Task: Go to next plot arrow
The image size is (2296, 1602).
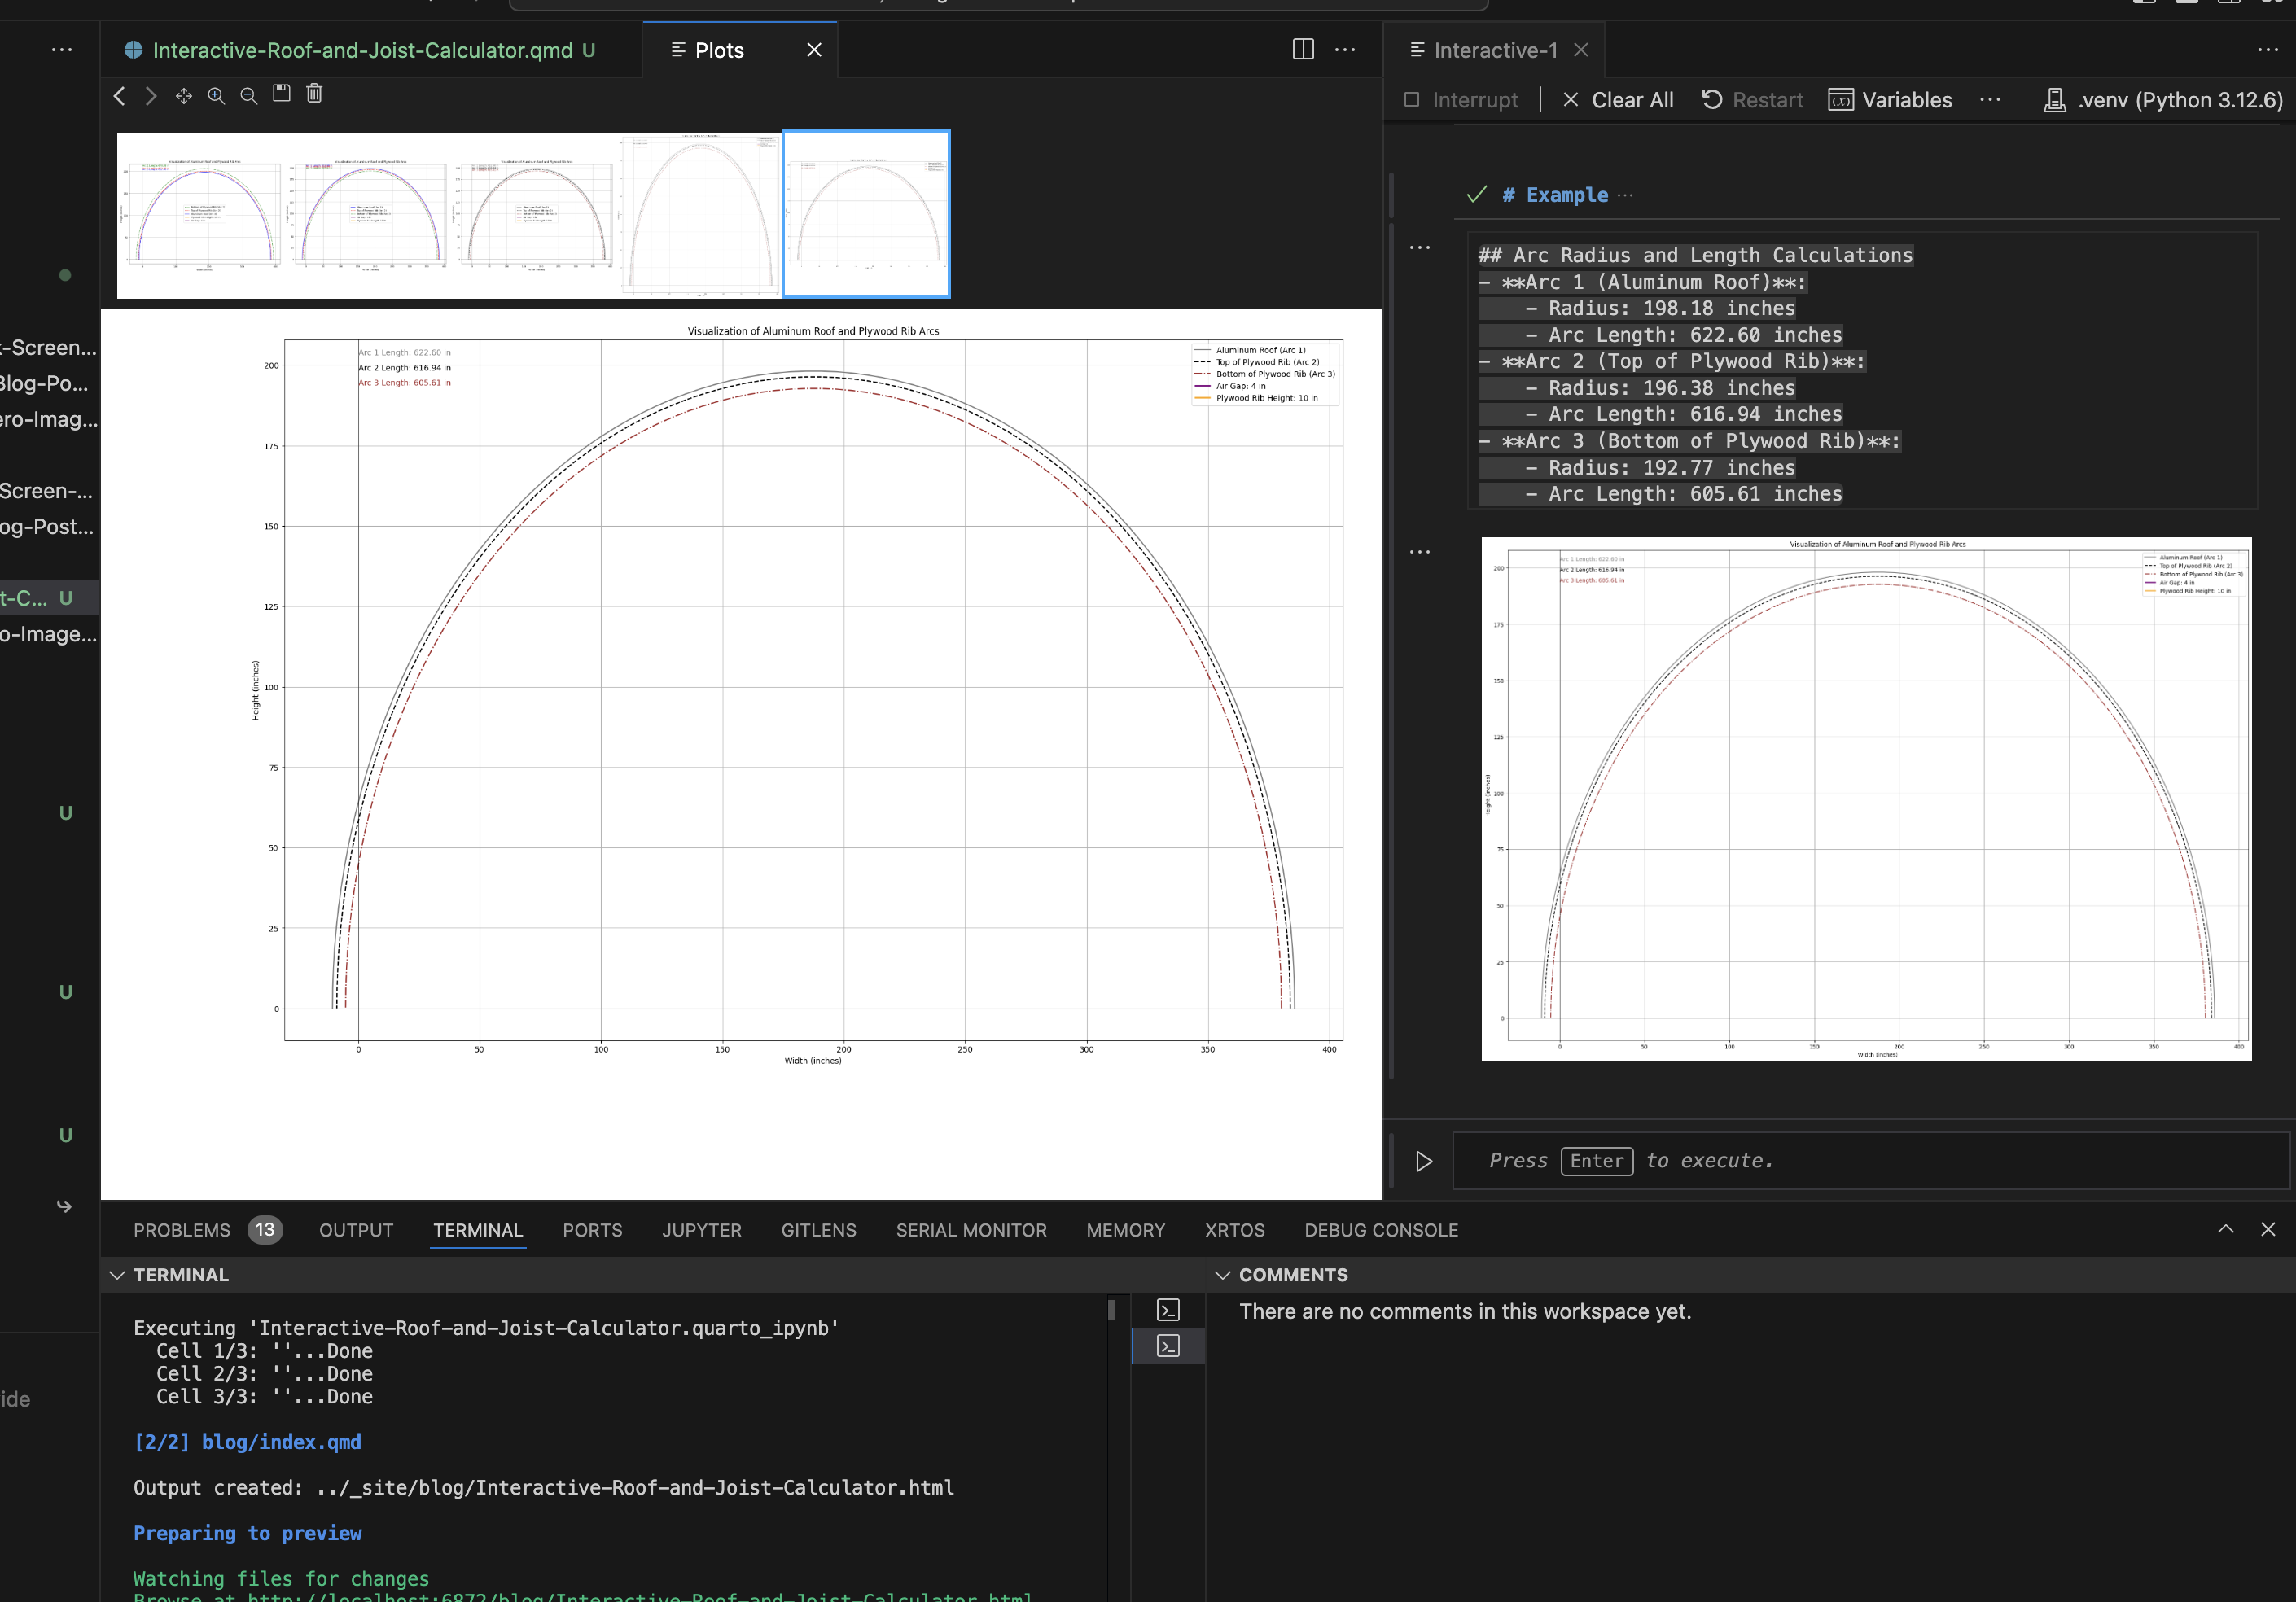Action: (151, 96)
